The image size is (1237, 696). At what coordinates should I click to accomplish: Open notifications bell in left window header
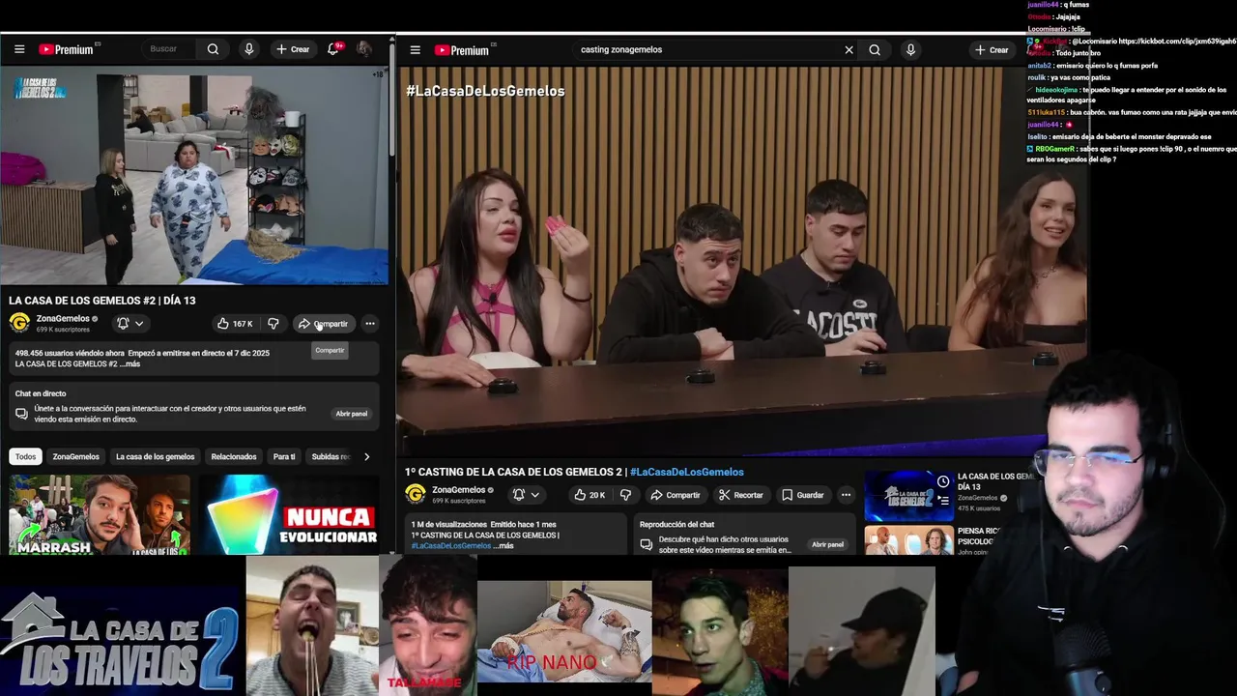[x=333, y=49]
